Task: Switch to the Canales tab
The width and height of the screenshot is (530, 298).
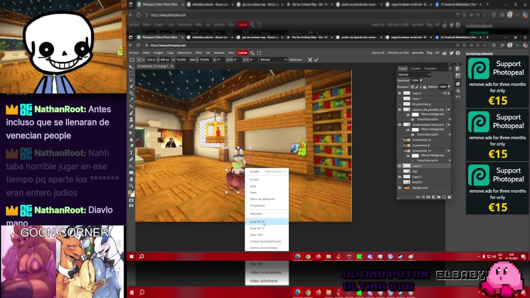Action: 415,68
